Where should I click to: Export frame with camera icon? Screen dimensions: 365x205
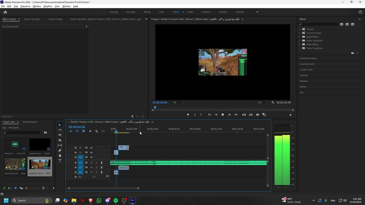coord(257,114)
